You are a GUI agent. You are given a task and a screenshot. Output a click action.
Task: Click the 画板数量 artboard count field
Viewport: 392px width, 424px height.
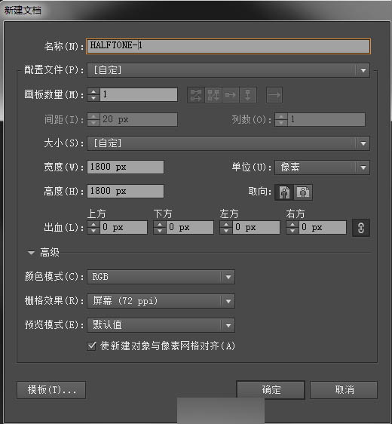pyautogui.click(x=139, y=94)
